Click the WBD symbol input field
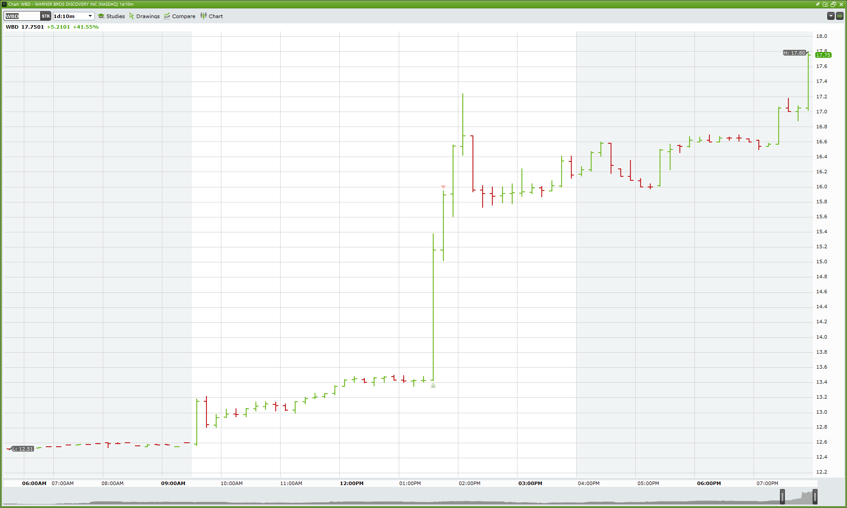Viewport: 847px width, 508px height. [x=22, y=16]
